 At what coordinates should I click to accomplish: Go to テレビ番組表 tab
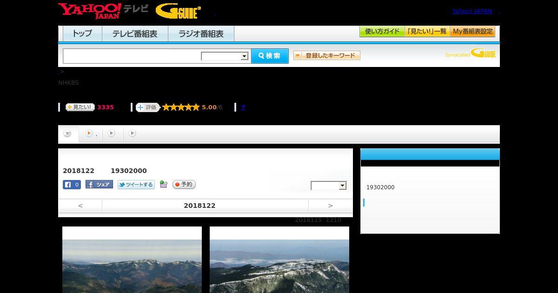pos(135,33)
